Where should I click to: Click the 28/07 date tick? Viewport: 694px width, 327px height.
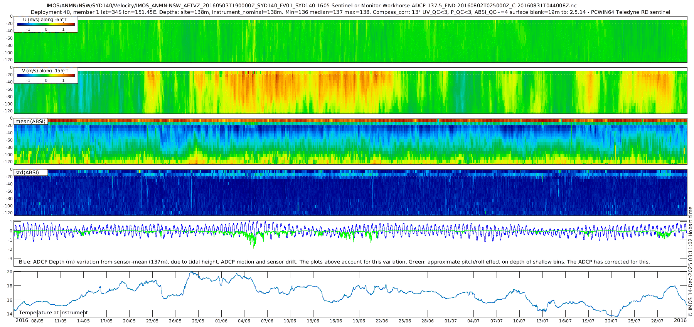[x=657, y=321]
